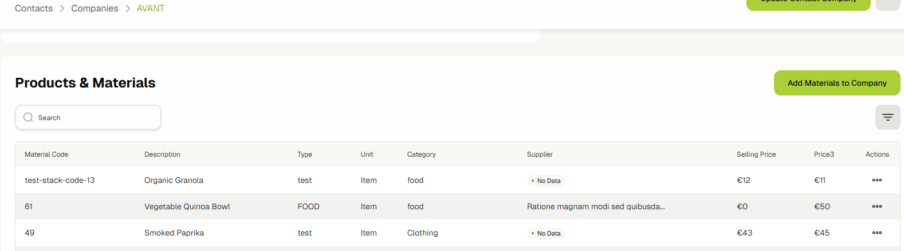Viewport: 904px width, 251px height.
Task: Navigate to Companies breadcrumb
Action: pos(95,9)
